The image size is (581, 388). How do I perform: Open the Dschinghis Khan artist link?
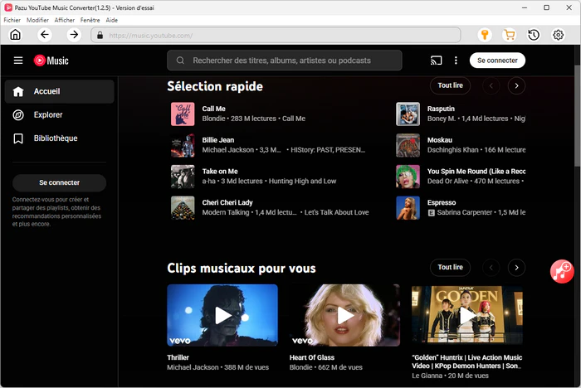pos(453,150)
